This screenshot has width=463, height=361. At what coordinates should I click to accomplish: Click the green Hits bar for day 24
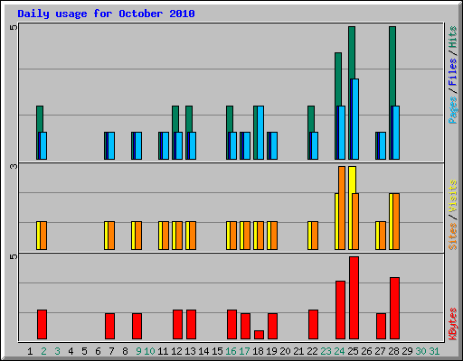[x=338, y=79]
